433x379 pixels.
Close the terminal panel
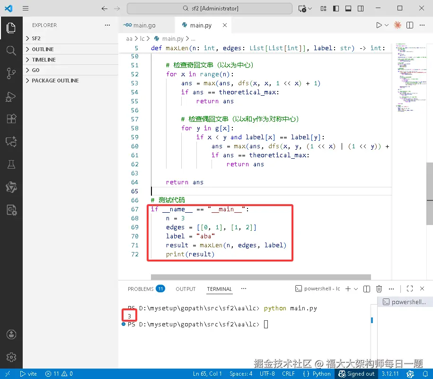tap(422, 289)
